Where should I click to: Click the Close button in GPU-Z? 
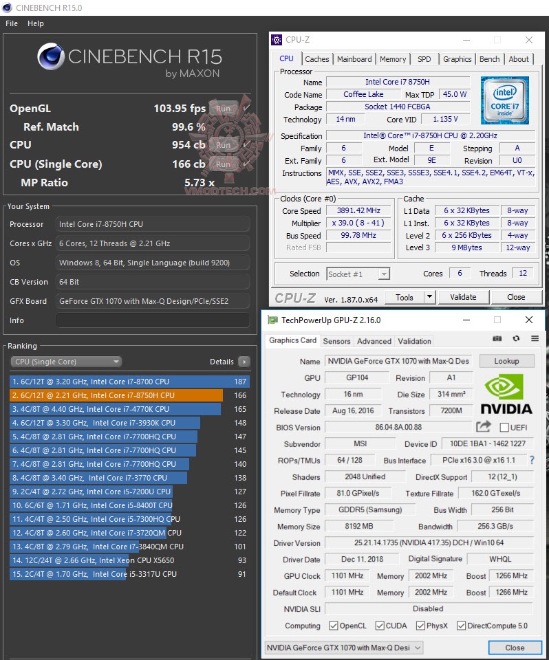click(515, 648)
